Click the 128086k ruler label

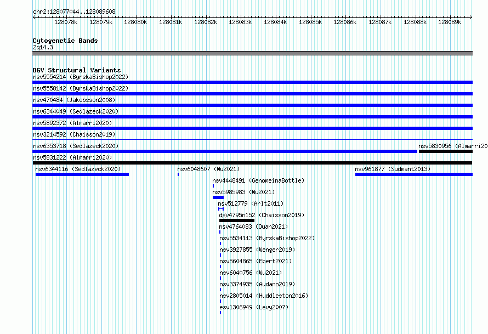pos(345,22)
